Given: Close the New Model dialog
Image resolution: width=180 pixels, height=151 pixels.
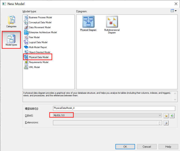Looking at the screenshot, I should click(176, 4).
